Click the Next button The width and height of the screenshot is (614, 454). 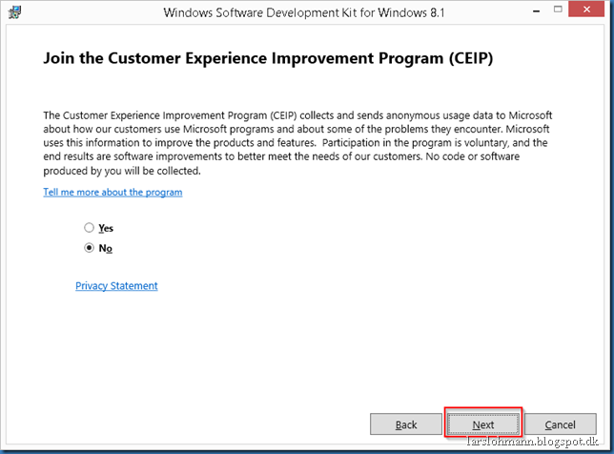coord(483,424)
